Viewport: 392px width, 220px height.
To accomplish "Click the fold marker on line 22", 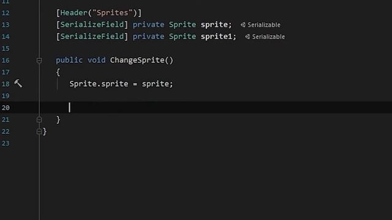I will [39, 131].
